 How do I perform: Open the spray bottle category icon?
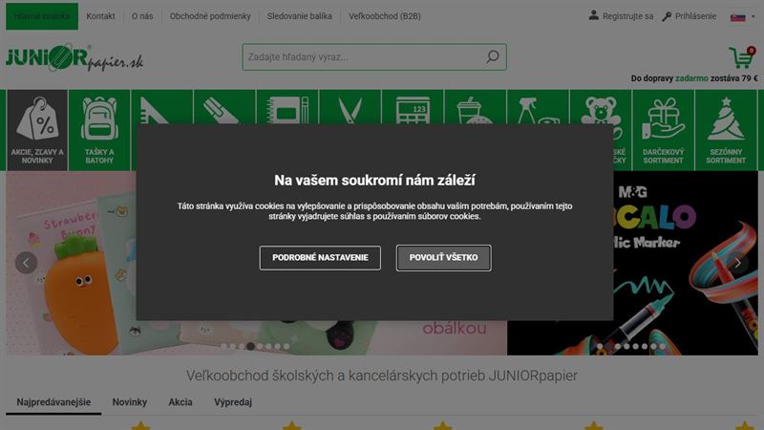click(538, 107)
